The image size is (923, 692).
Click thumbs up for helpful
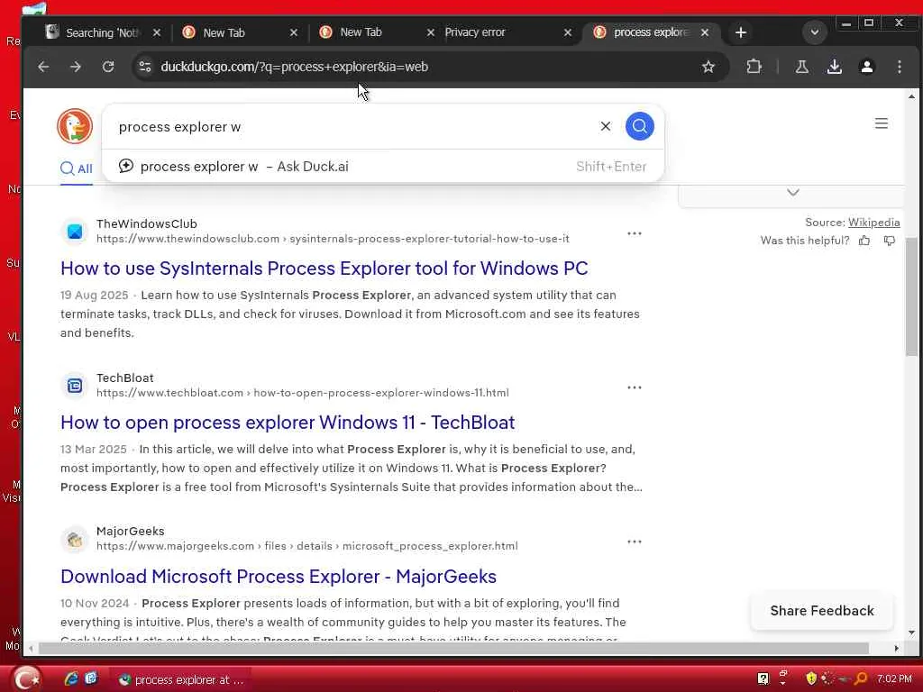tap(864, 240)
